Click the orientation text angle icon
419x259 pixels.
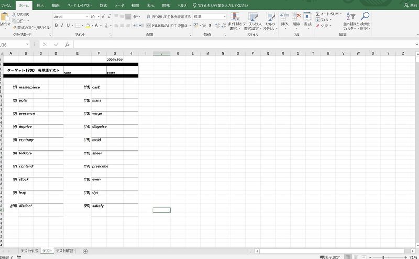[x=136, y=17]
